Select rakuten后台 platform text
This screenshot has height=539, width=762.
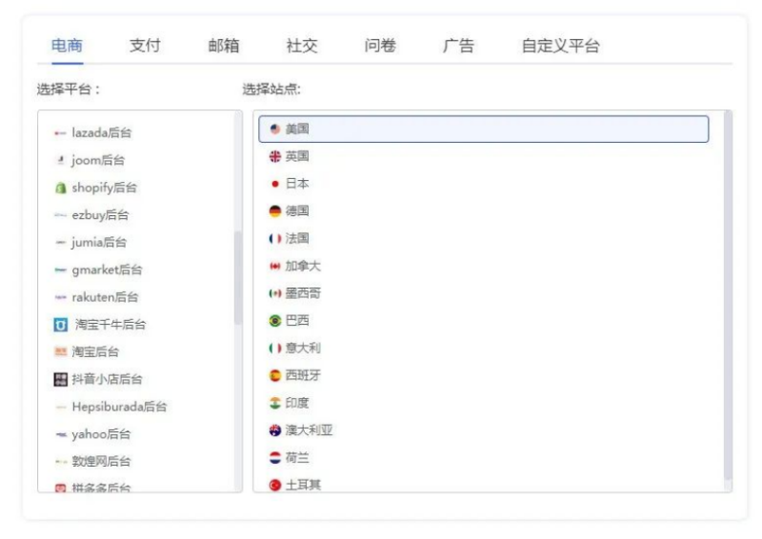point(105,297)
